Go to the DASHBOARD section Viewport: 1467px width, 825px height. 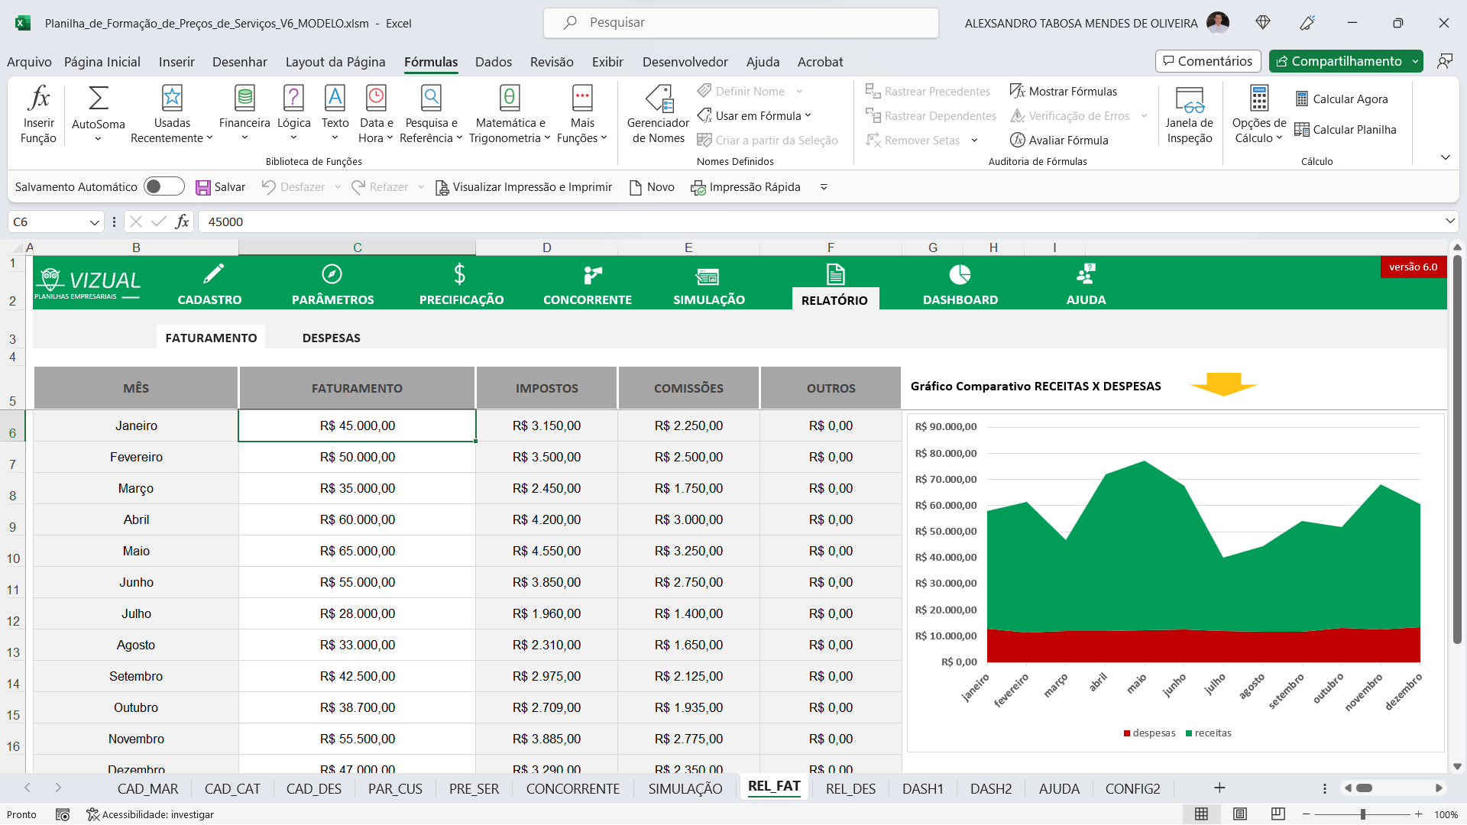(x=960, y=284)
